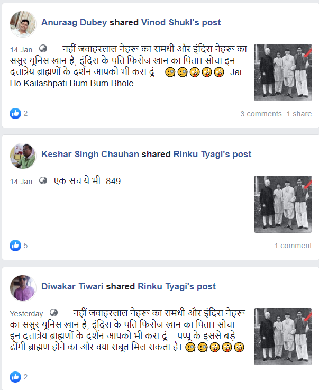Open Anuraag Dubey's profile picture
The image size is (319, 390).
click(23, 24)
